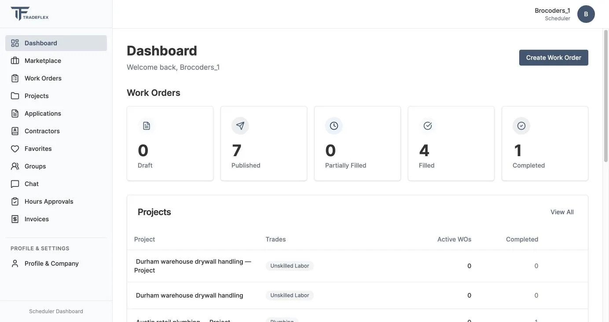Screen dimensions: 609x322
Task: Go to Marketplace in sidebar
Action: 56,61
